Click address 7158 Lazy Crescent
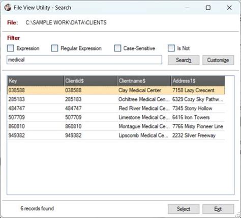 [193, 90]
